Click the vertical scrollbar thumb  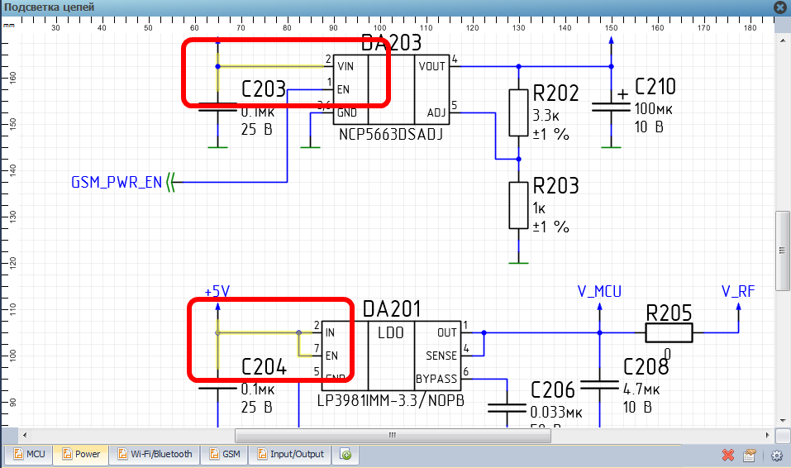pos(783,251)
